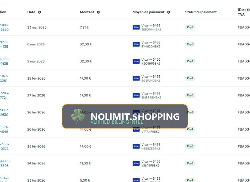
Task: Click the reference code VTTA4F9BK2
Action: tap(150, 132)
